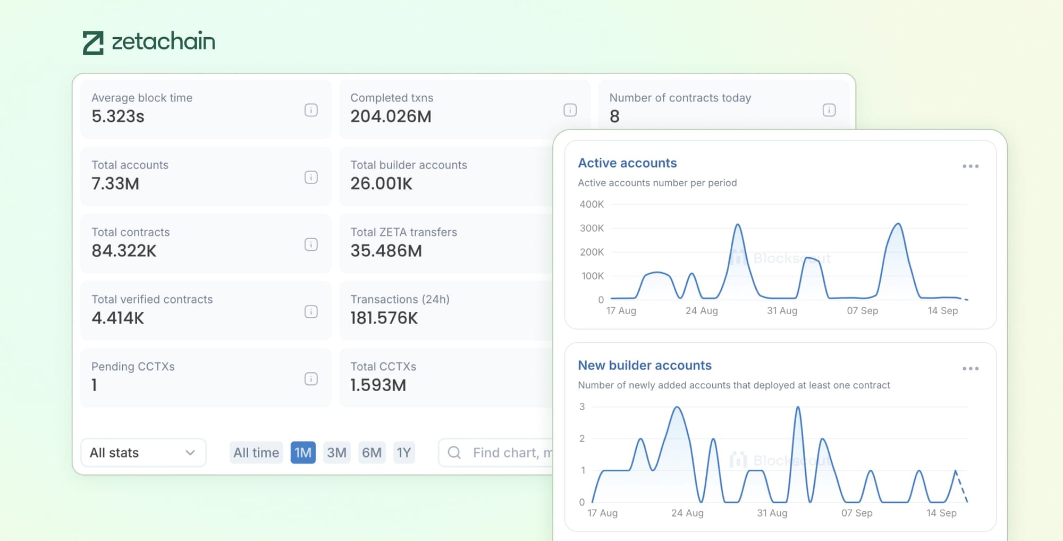This screenshot has height=541, width=1063.
Task: Click the zetachain wordmark text
Action: (x=164, y=41)
